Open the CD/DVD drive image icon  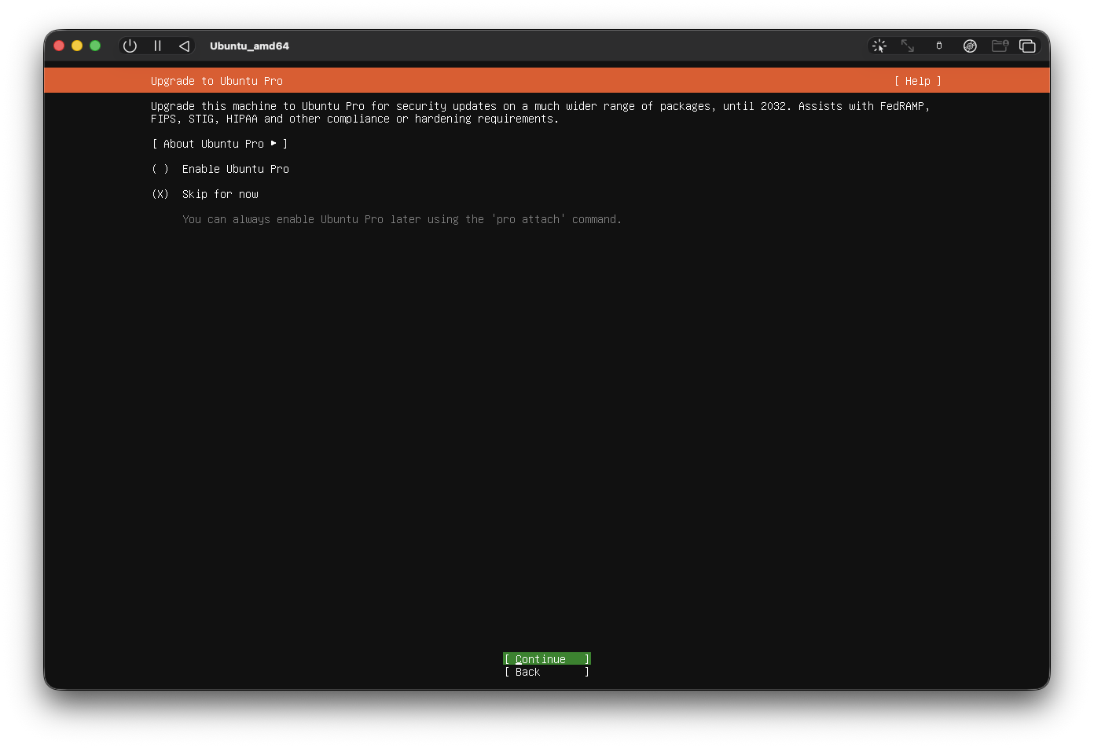(970, 46)
